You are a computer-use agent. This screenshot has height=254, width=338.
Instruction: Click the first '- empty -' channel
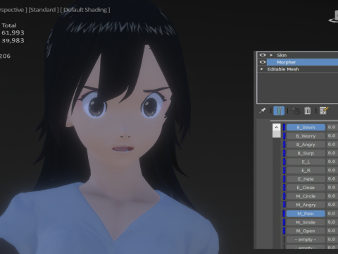tap(306, 240)
